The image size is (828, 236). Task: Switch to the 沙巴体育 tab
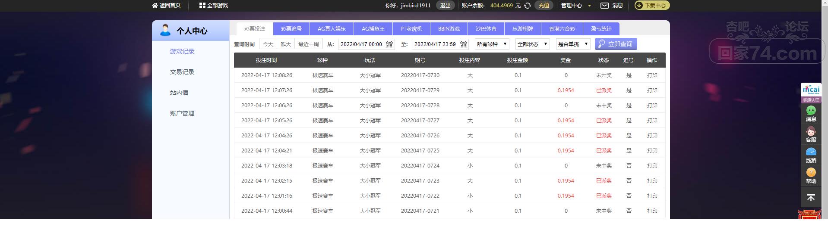(486, 29)
